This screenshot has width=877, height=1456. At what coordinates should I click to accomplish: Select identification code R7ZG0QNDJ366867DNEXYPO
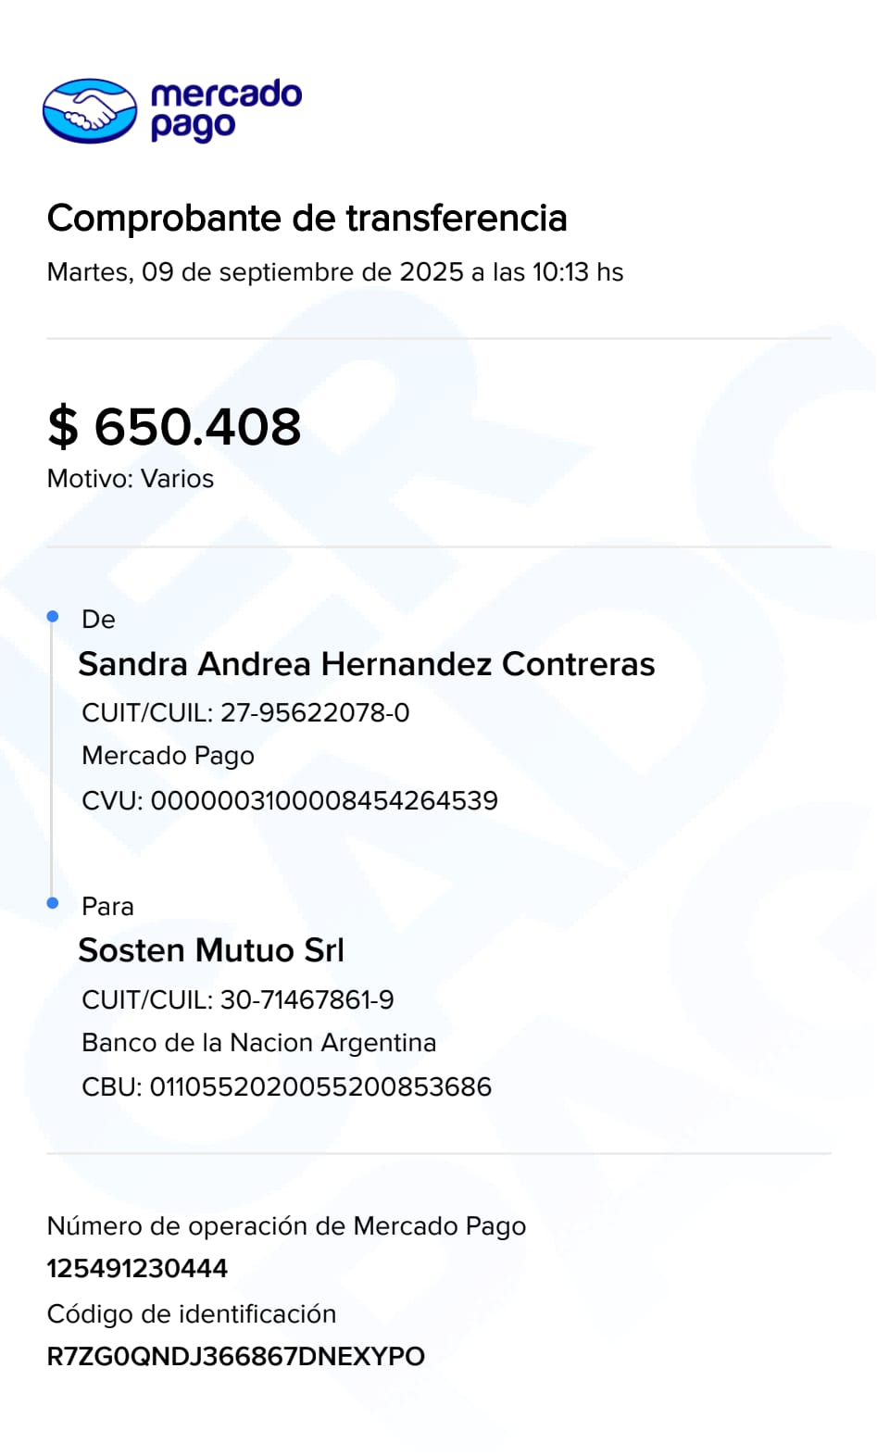pos(235,1356)
